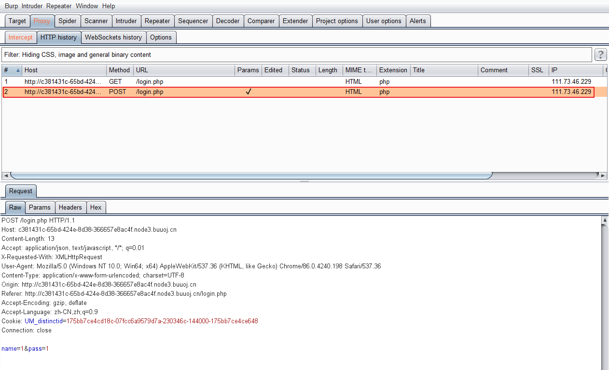Image resolution: width=609 pixels, height=370 pixels.
Task: Switch to the Repeater tool tab
Action: click(157, 21)
